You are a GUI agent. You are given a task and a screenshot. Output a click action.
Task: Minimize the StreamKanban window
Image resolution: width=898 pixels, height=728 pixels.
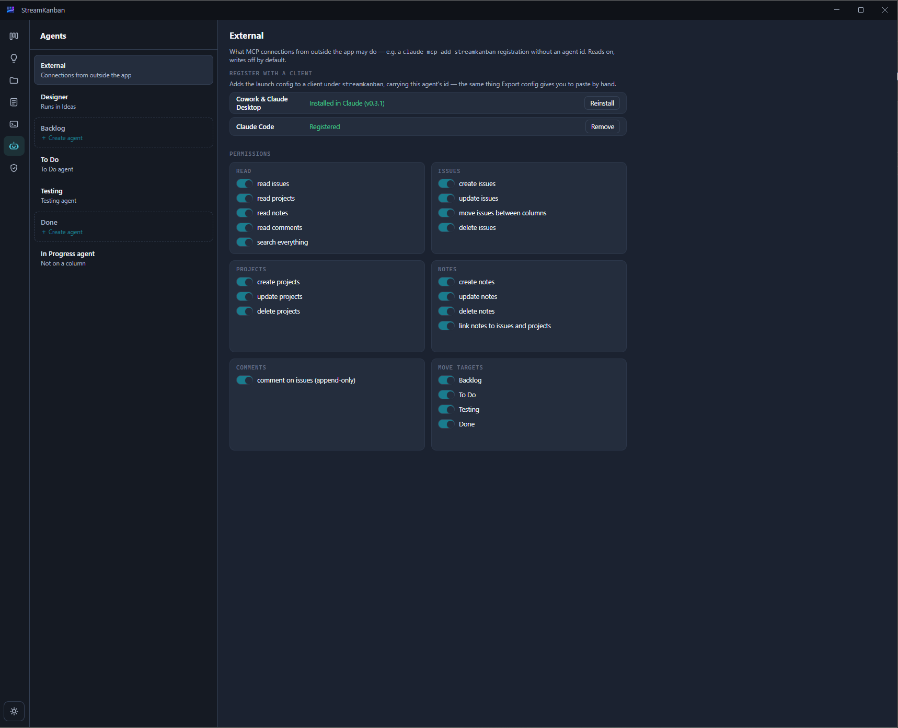click(837, 10)
